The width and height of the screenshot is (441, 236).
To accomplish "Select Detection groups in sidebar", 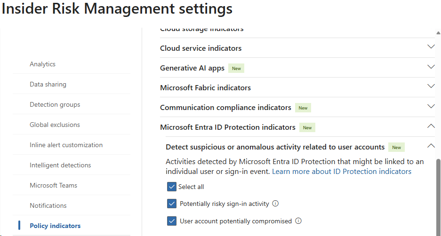I will point(55,104).
